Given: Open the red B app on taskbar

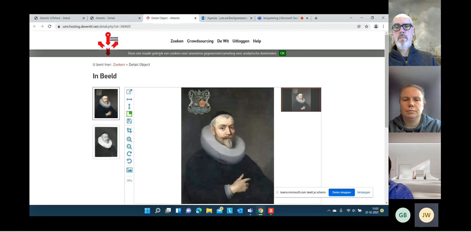Looking at the screenshot, I should tap(271, 211).
